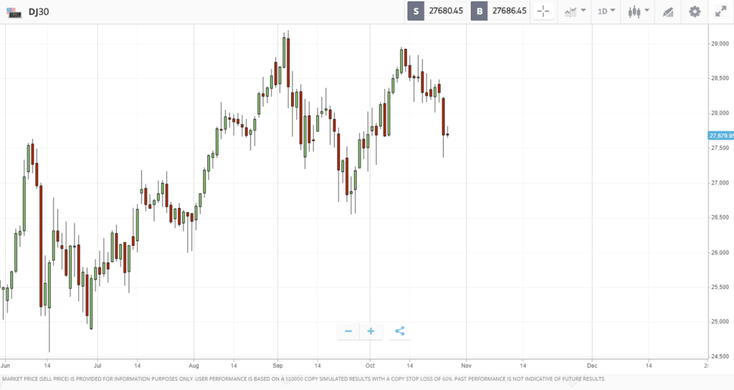Click the Sep label on time axis
This screenshot has height=390, width=734.
[277, 366]
